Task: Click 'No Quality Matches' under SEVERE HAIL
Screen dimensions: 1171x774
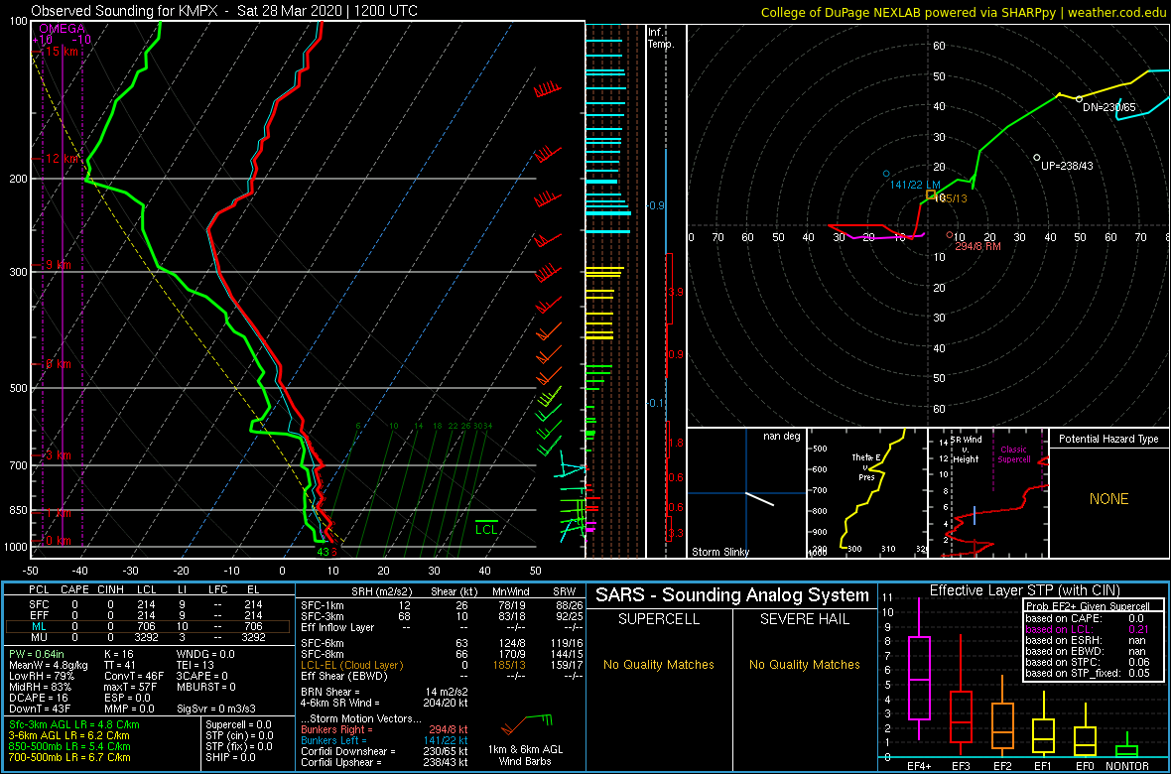Action: [x=805, y=664]
